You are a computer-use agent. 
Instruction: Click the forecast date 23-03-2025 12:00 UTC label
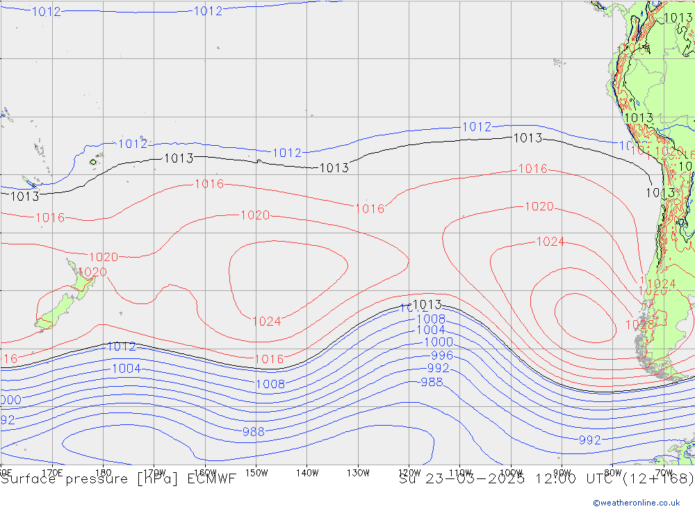tap(546, 479)
